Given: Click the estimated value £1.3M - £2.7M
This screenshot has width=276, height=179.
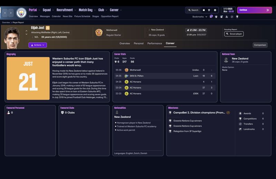Looking at the screenshot, I should tap(196, 30).
